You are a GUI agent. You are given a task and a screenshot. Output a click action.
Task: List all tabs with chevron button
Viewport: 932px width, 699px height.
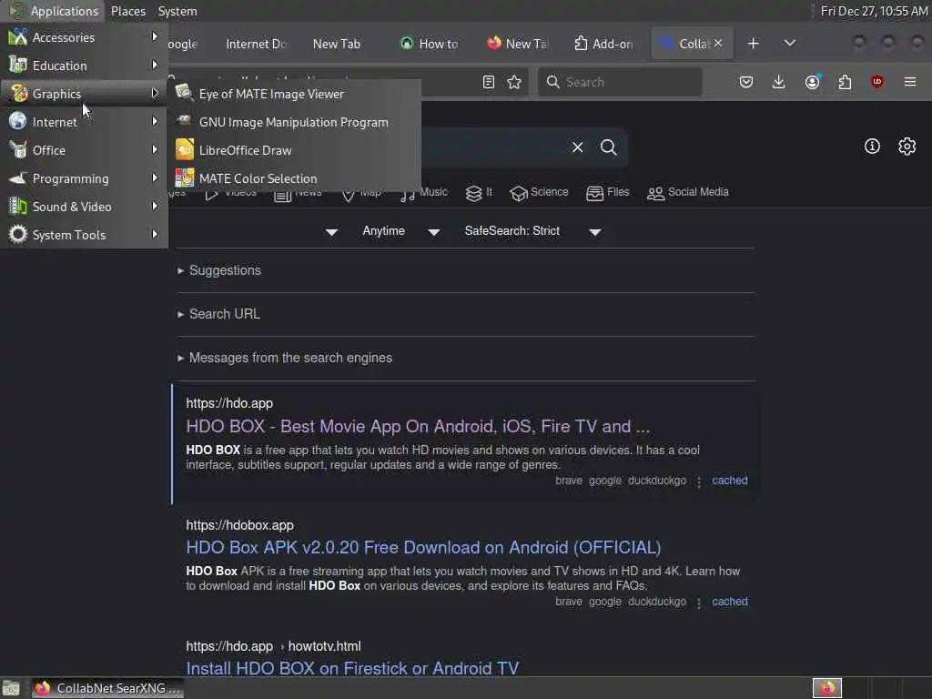click(790, 44)
